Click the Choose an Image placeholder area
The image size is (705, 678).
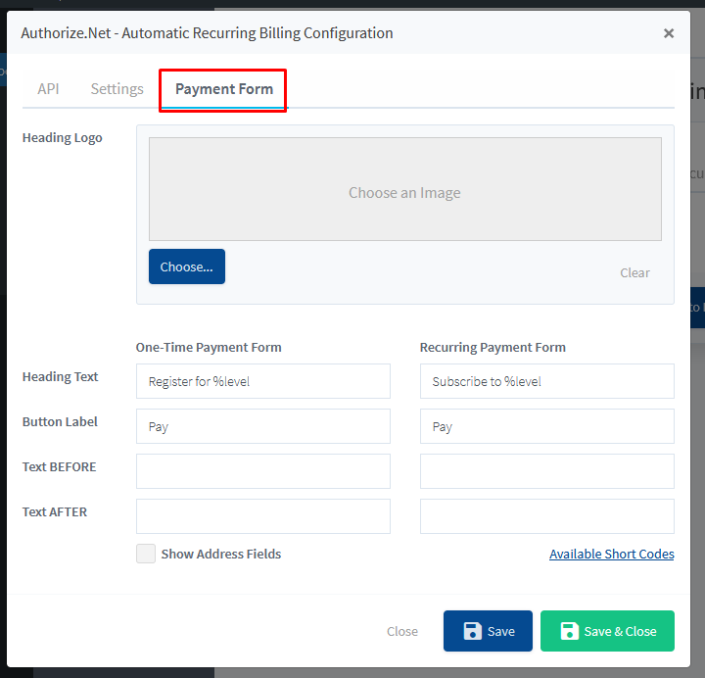[405, 189]
